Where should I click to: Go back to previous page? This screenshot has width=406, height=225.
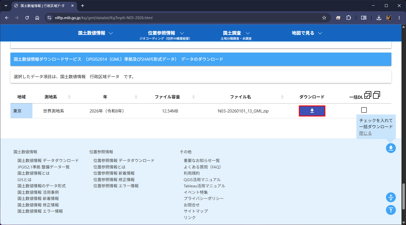pos(7,18)
